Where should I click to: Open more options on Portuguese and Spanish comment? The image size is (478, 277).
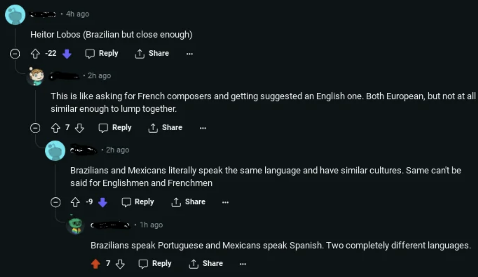[243, 264]
